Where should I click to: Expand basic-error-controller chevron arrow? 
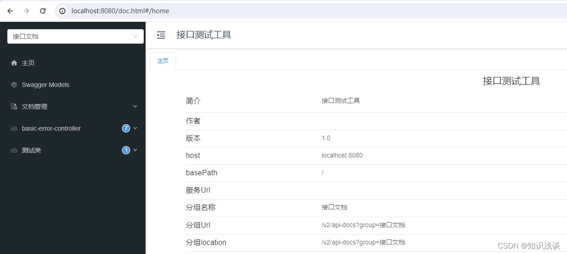135,128
